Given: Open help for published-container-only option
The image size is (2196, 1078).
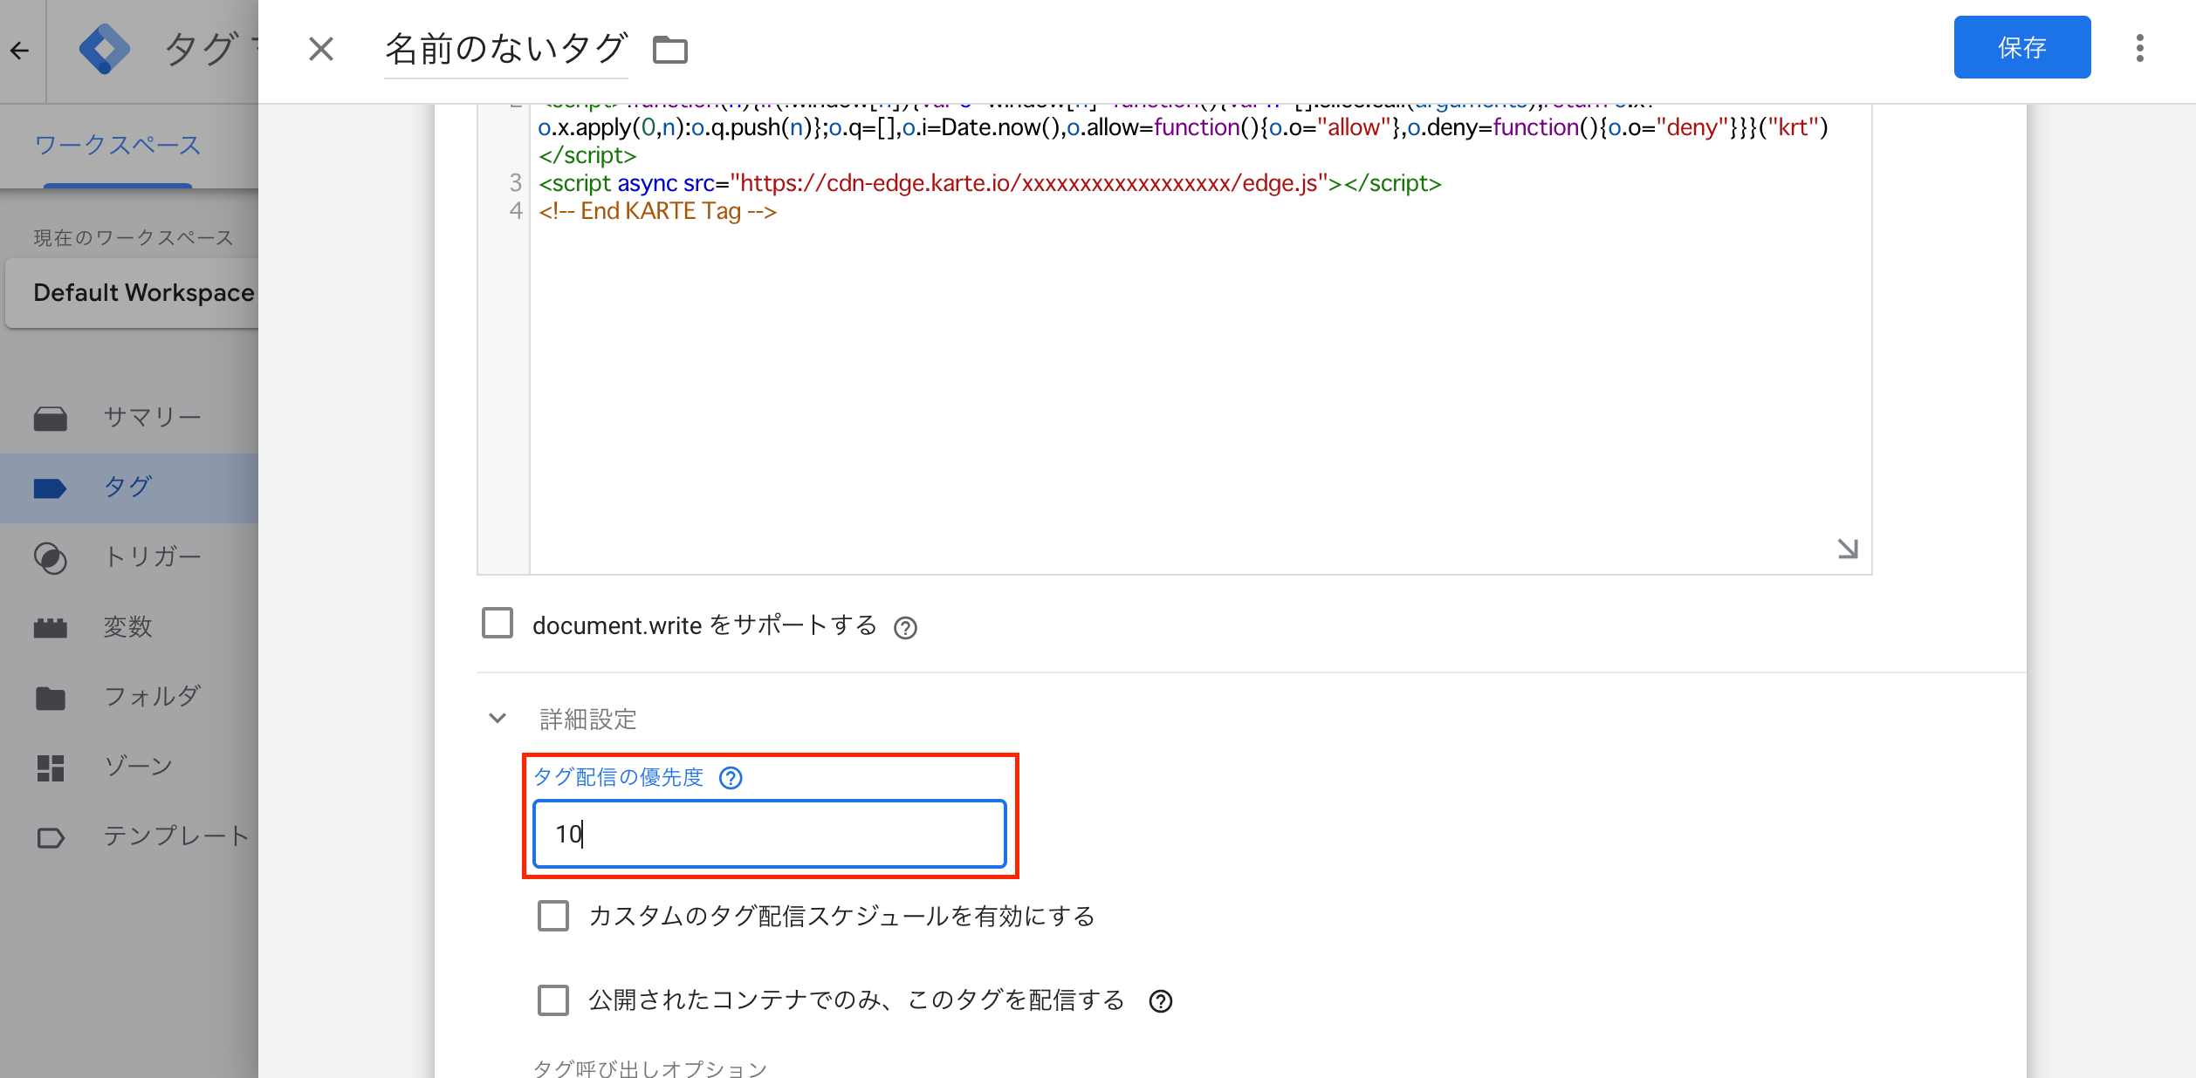Looking at the screenshot, I should [x=1161, y=1001].
